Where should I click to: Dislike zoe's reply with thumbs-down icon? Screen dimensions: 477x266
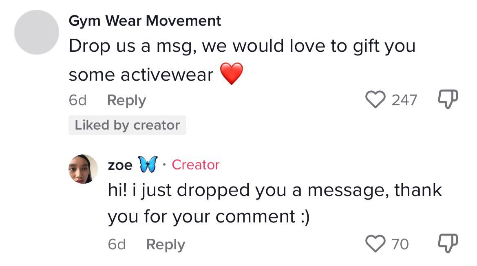point(448,243)
